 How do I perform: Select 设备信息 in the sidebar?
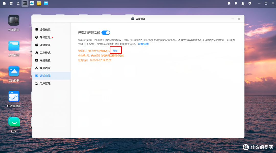pyautogui.click(x=51, y=29)
